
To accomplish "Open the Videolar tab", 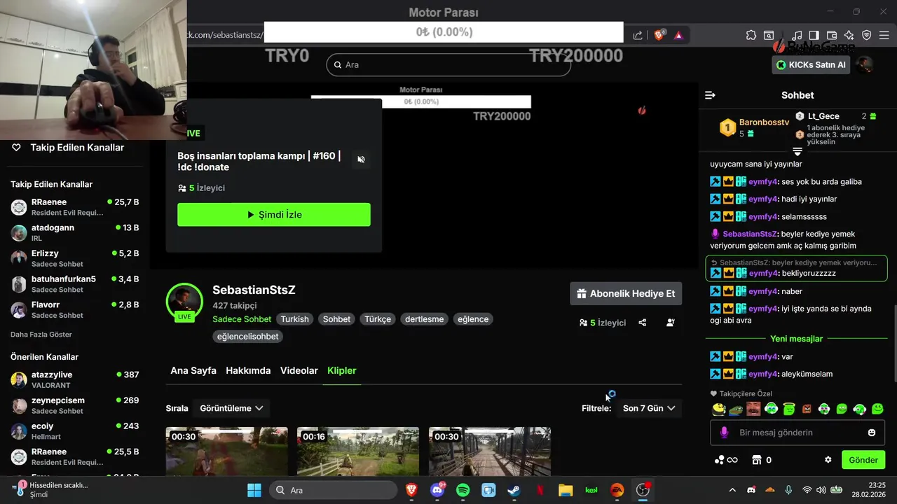I will click(x=299, y=370).
